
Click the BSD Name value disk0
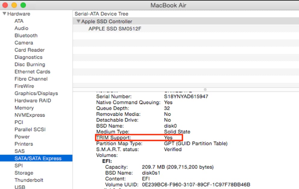click(x=170, y=126)
